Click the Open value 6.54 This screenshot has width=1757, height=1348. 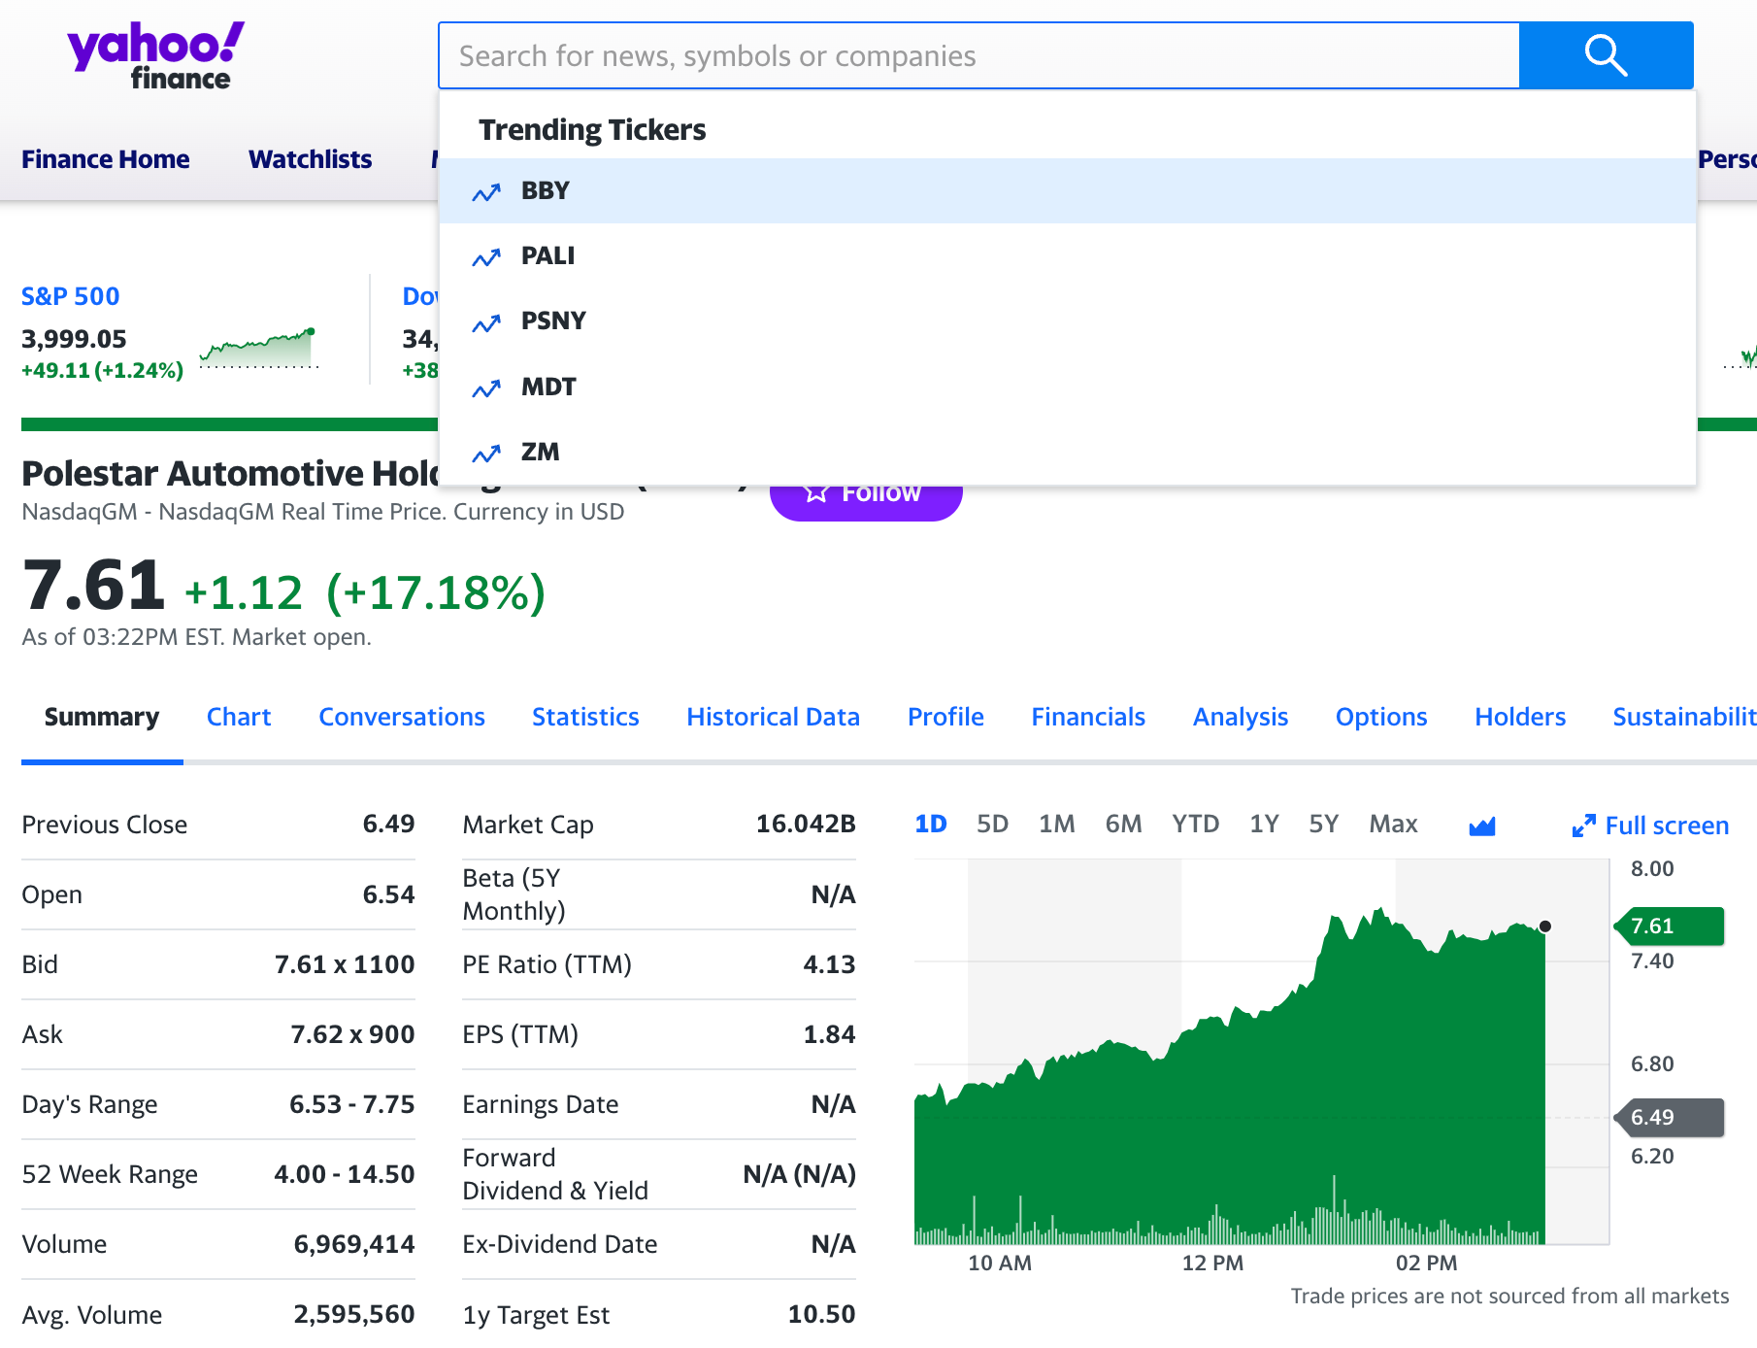[x=388, y=894]
